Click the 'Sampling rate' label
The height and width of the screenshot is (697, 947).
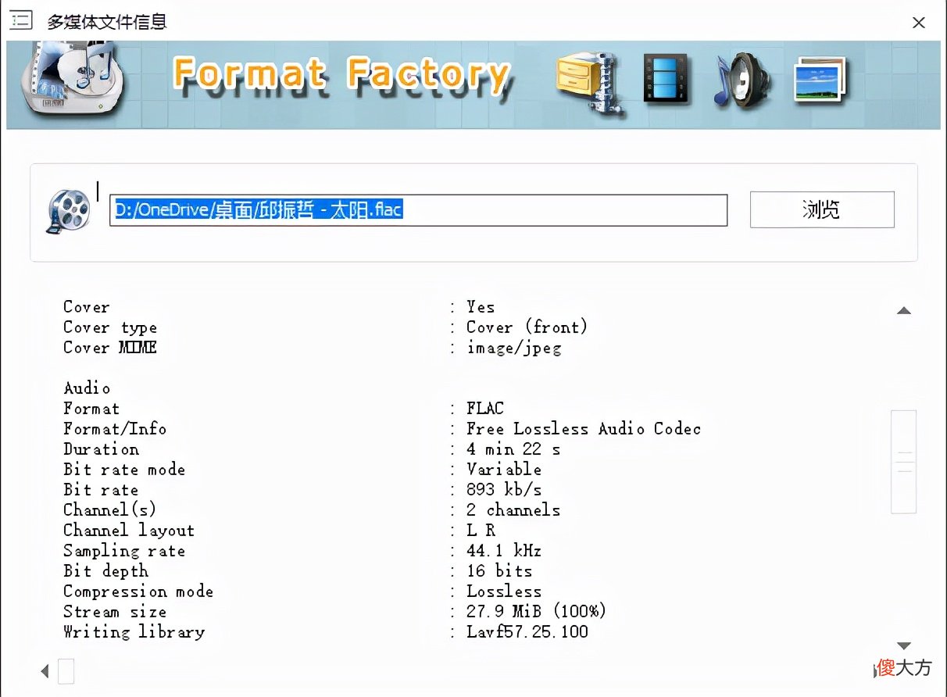tap(124, 551)
